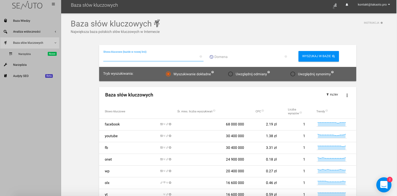Open the facebook trend chart

click(332, 124)
